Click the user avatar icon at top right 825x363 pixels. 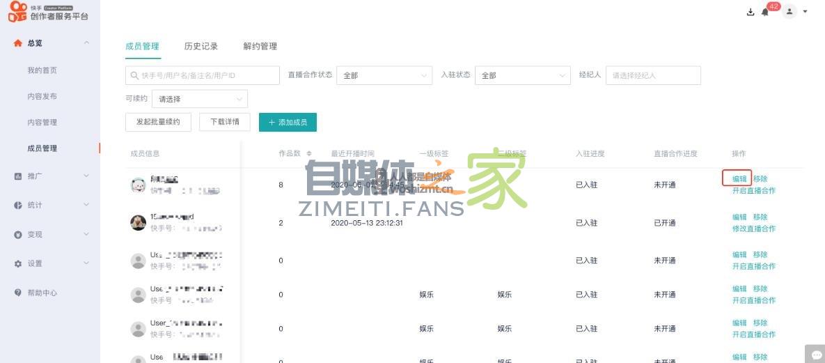pyautogui.click(x=789, y=12)
